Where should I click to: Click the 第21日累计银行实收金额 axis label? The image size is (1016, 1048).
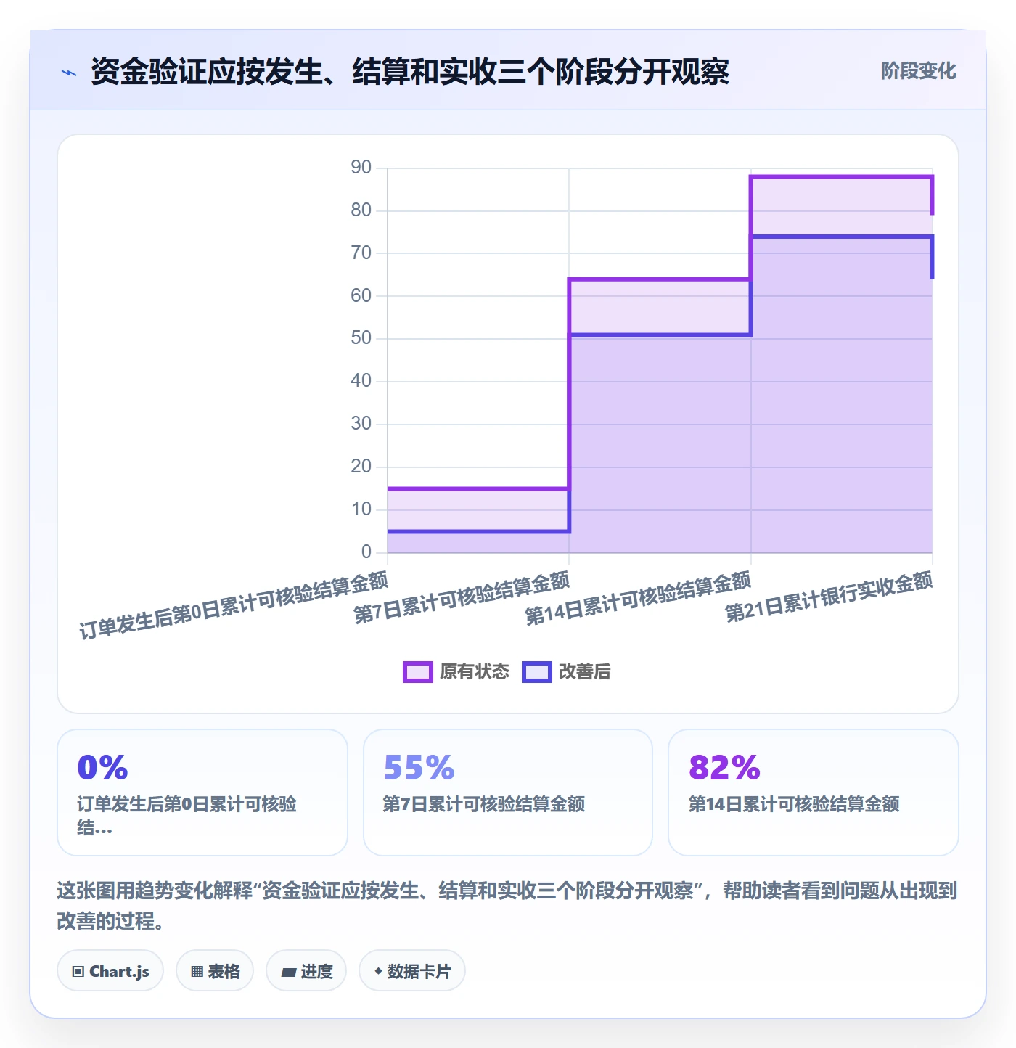[x=829, y=597]
